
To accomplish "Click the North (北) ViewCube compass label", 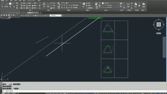I will coord(159,20).
